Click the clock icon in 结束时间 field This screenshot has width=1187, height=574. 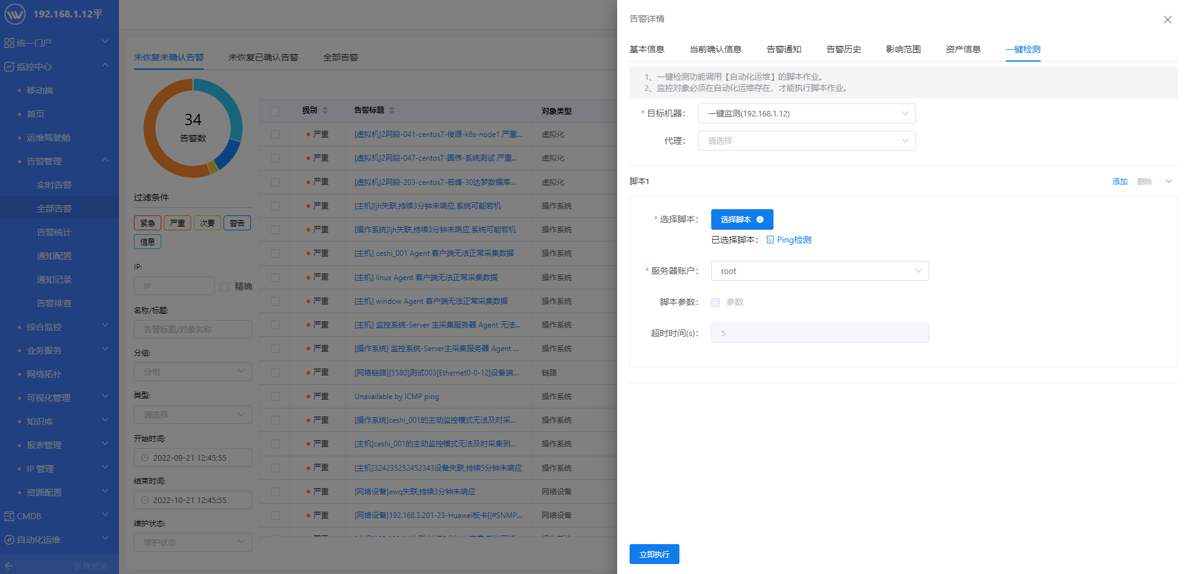point(145,500)
